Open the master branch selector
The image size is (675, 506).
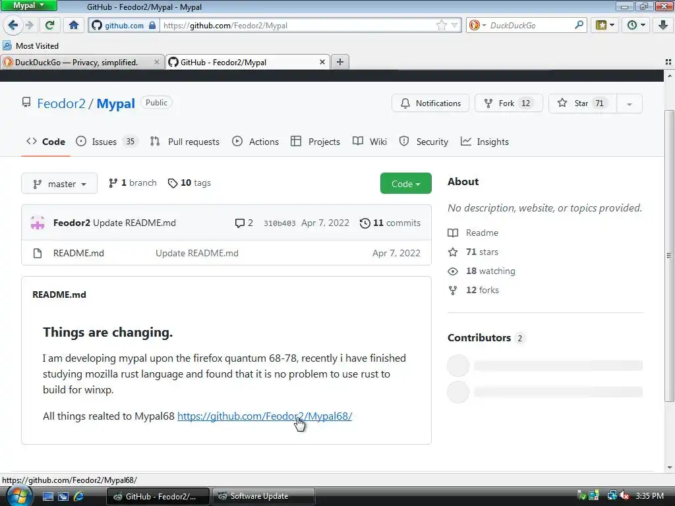(59, 184)
